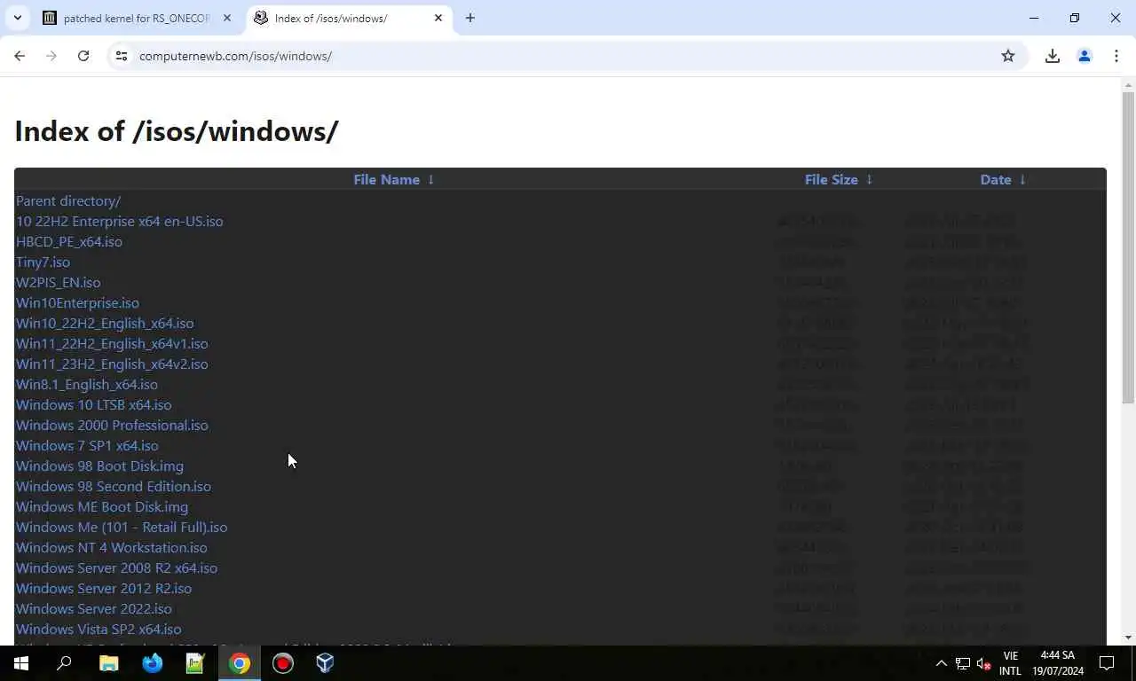Open Chrome three-dot menu
Viewport: 1136px width, 681px height.
pos(1116,56)
